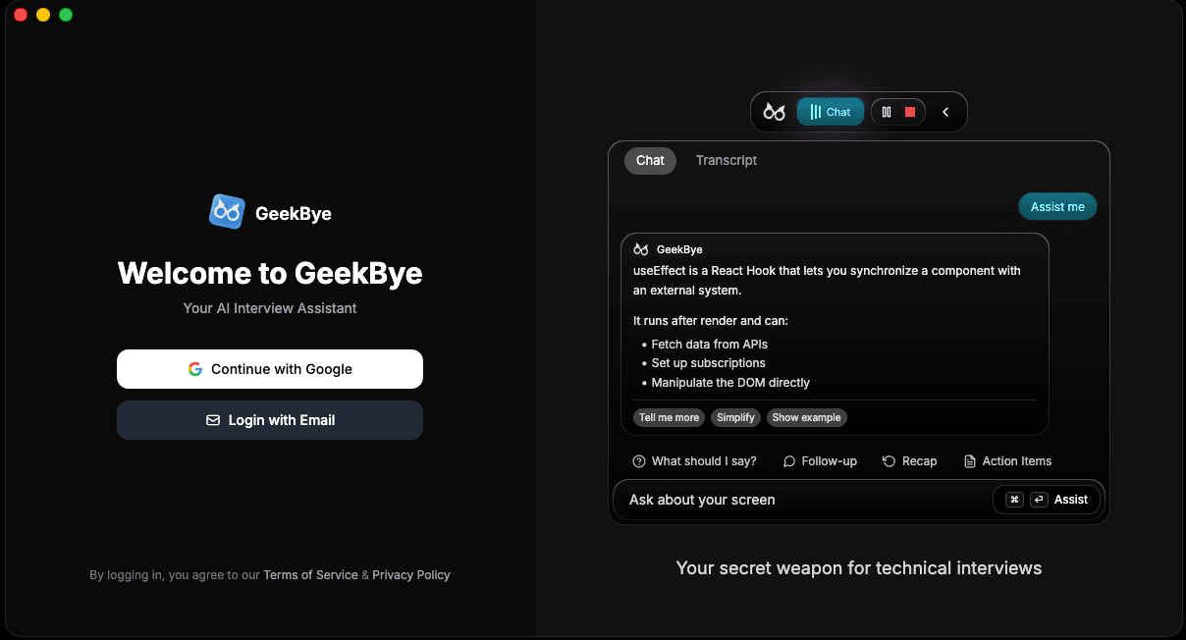
Task: Click the glasses icon in floating toolbar
Action: click(x=775, y=112)
